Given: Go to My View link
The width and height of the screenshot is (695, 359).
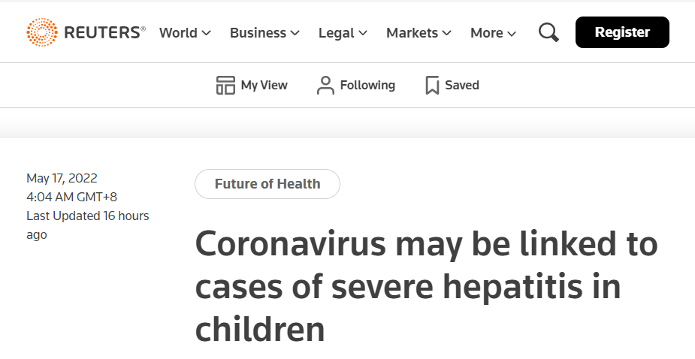Looking at the screenshot, I should (x=264, y=85).
